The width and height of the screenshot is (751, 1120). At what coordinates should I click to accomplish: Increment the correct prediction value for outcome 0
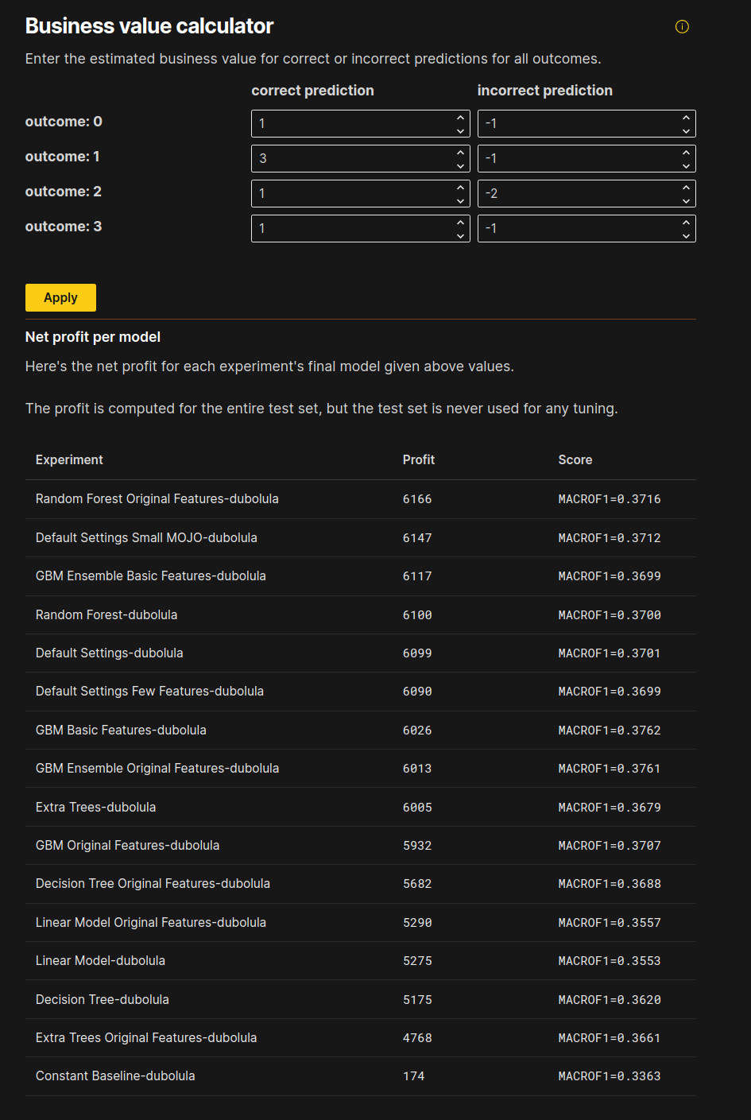[460, 118]
